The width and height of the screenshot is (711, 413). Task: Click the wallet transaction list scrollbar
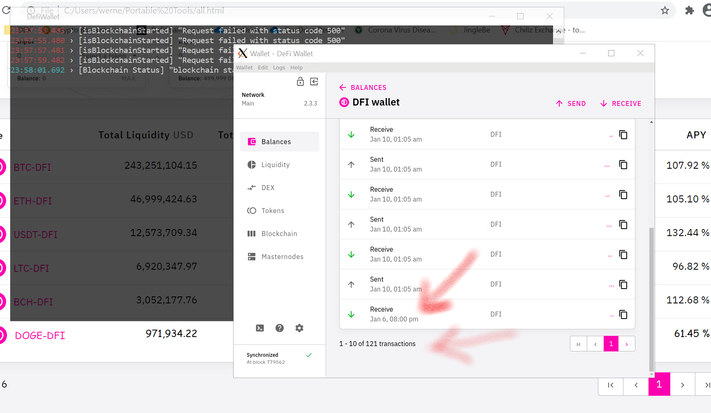651,299
